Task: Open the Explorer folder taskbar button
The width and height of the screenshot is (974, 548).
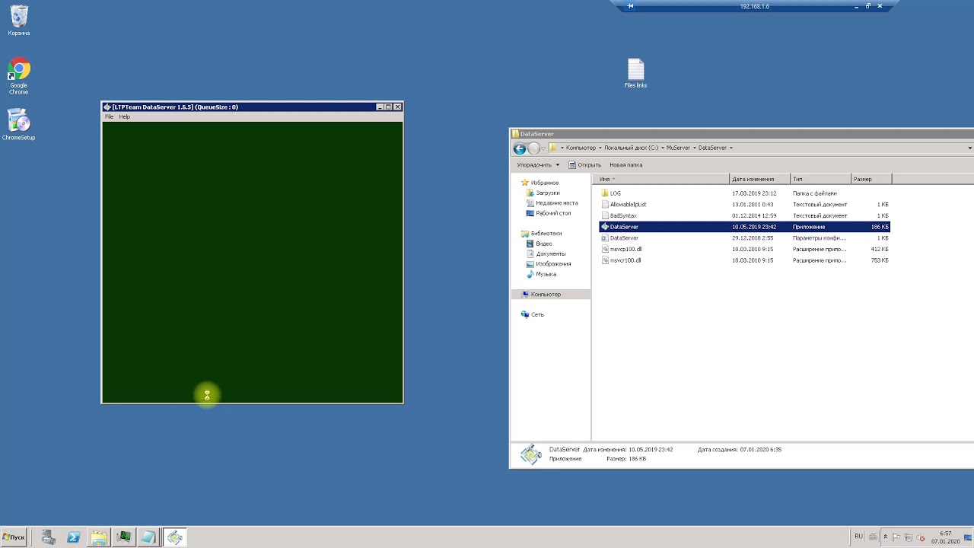Action: point(99,537)
